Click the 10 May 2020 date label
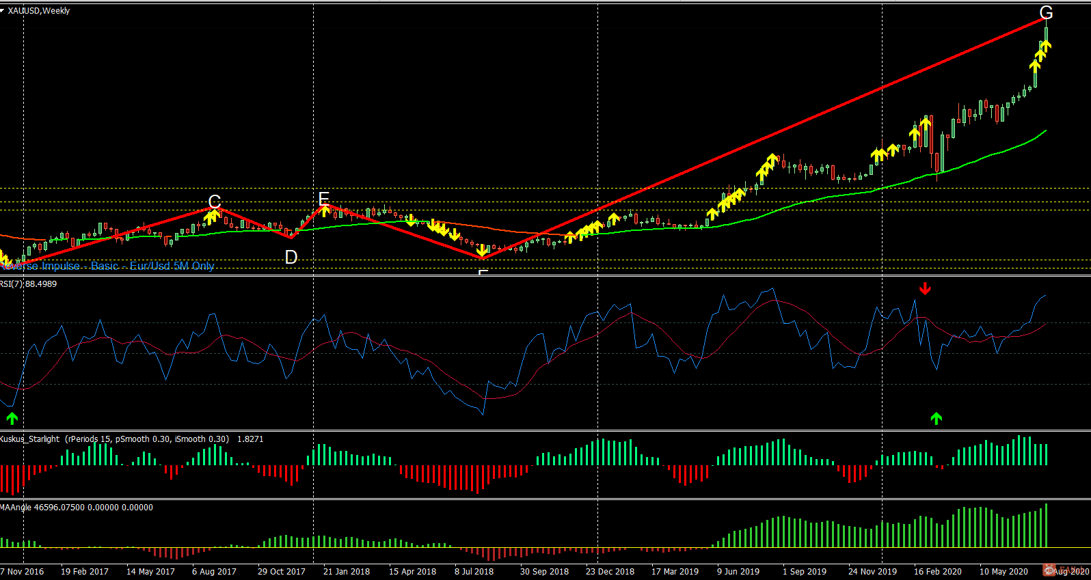This screenshot has width=1091, height=580. 1004,572
